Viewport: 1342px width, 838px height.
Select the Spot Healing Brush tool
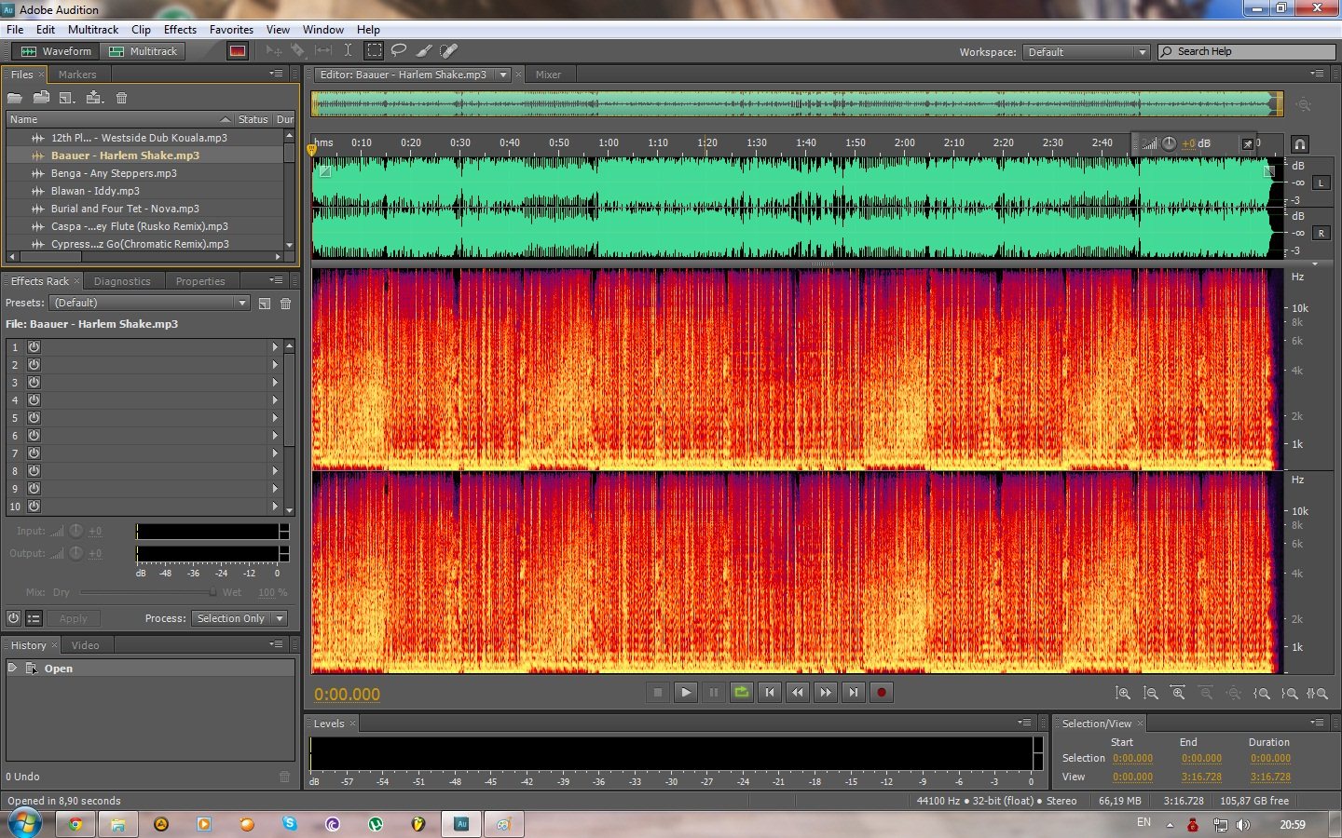tap(448, 51)
